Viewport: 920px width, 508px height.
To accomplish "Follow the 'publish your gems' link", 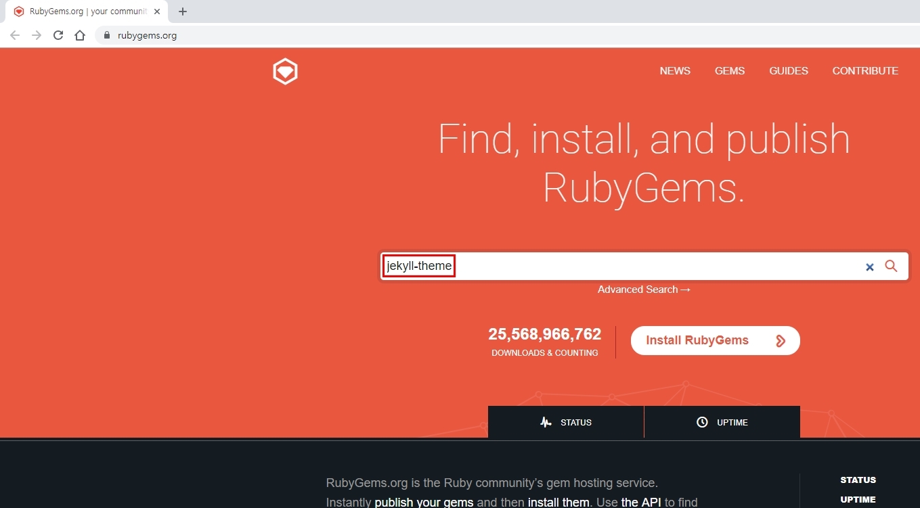I will click(x=424, y=503).
